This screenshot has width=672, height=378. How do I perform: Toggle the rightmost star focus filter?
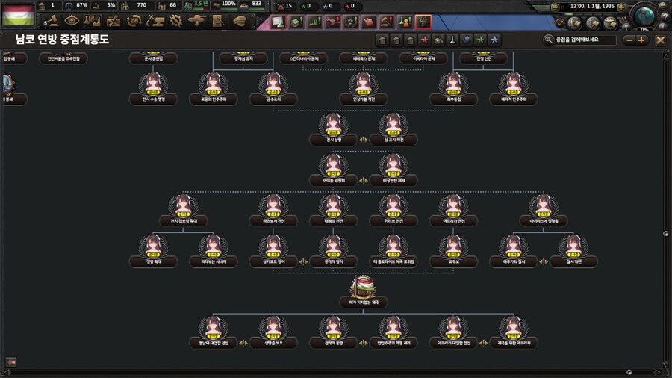[495, 40]
